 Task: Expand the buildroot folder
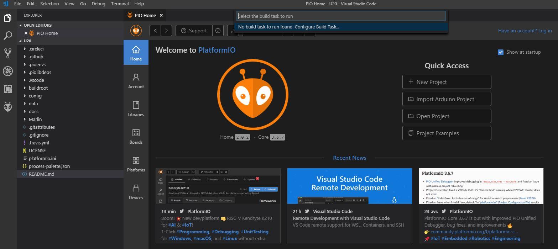pyautogui.click(x=38, y=88)
